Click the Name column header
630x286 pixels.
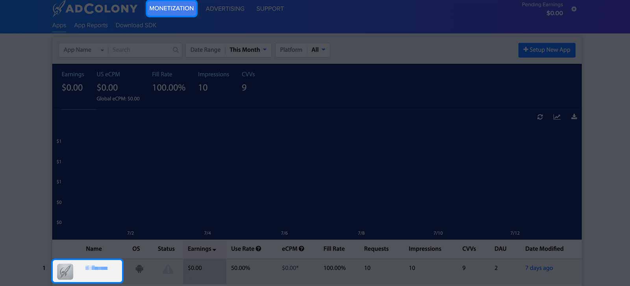(x=94, y=249)
